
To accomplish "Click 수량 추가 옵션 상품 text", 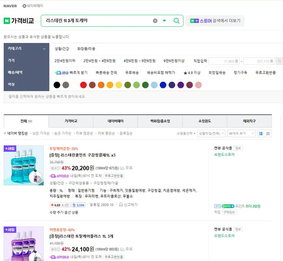I will click(64, 213).
